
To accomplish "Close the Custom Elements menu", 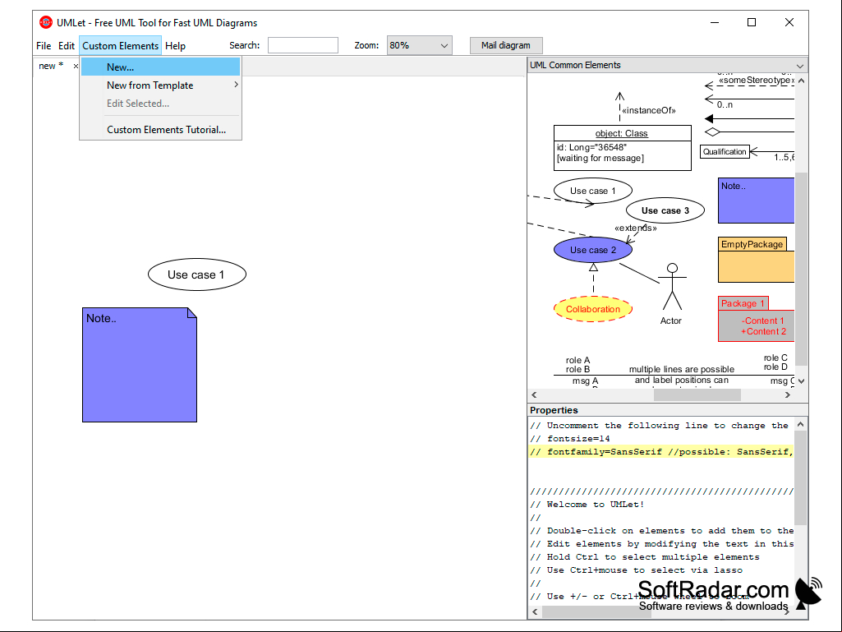I will tap(120, 46).
